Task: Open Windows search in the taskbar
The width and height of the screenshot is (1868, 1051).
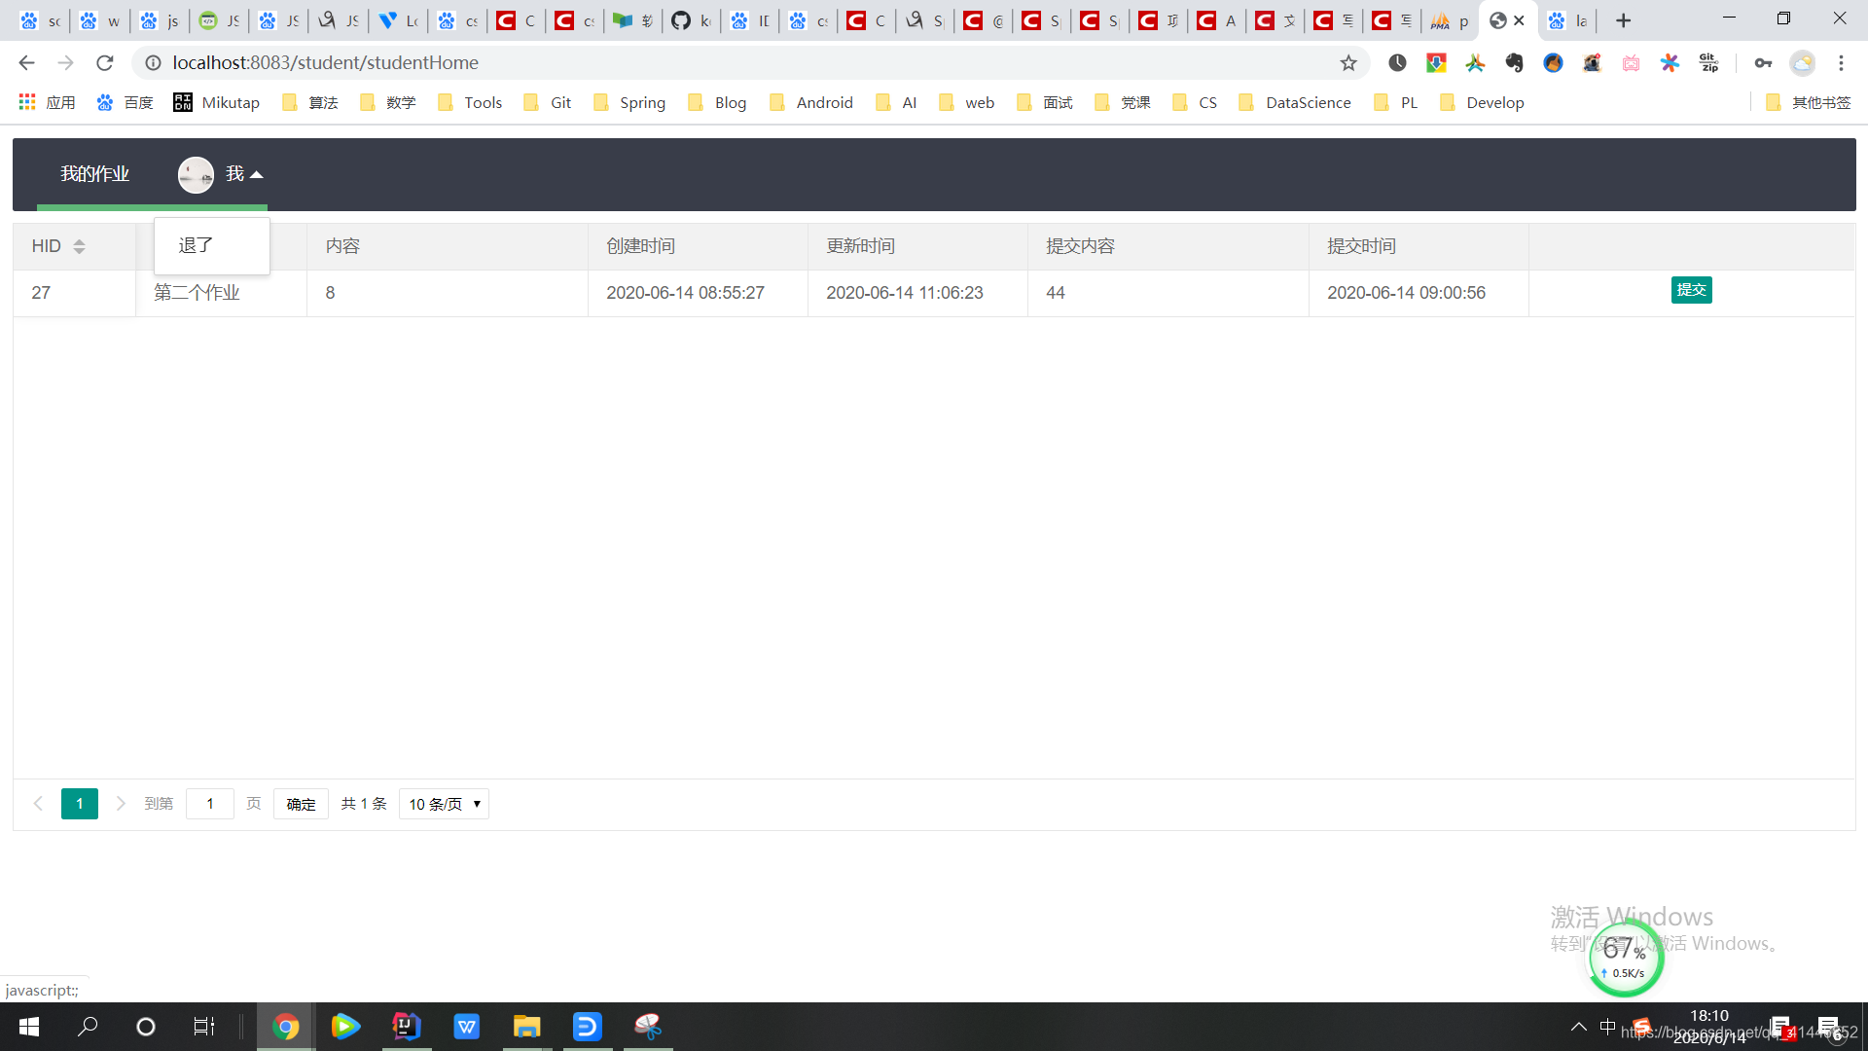Action: (88, 1026)
